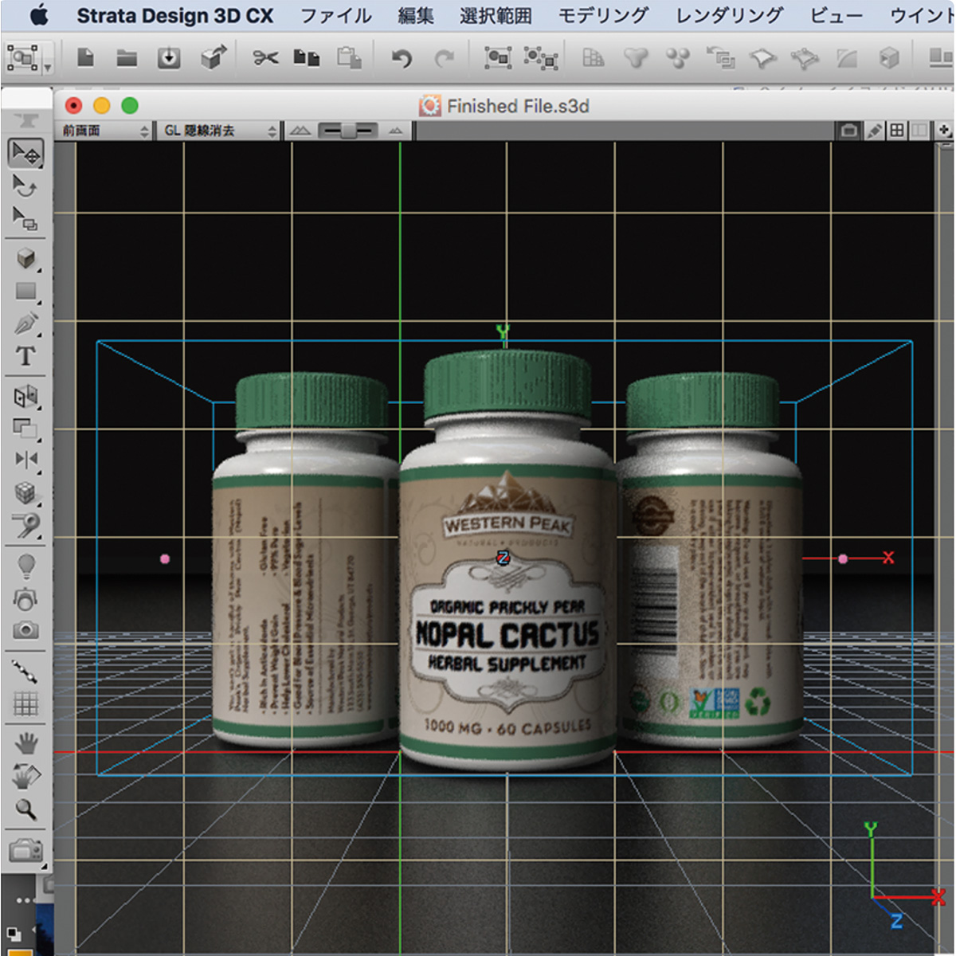Open the 選択範囲 menu
This screenshot has height=956, width=956.
[x=496, y=15]
